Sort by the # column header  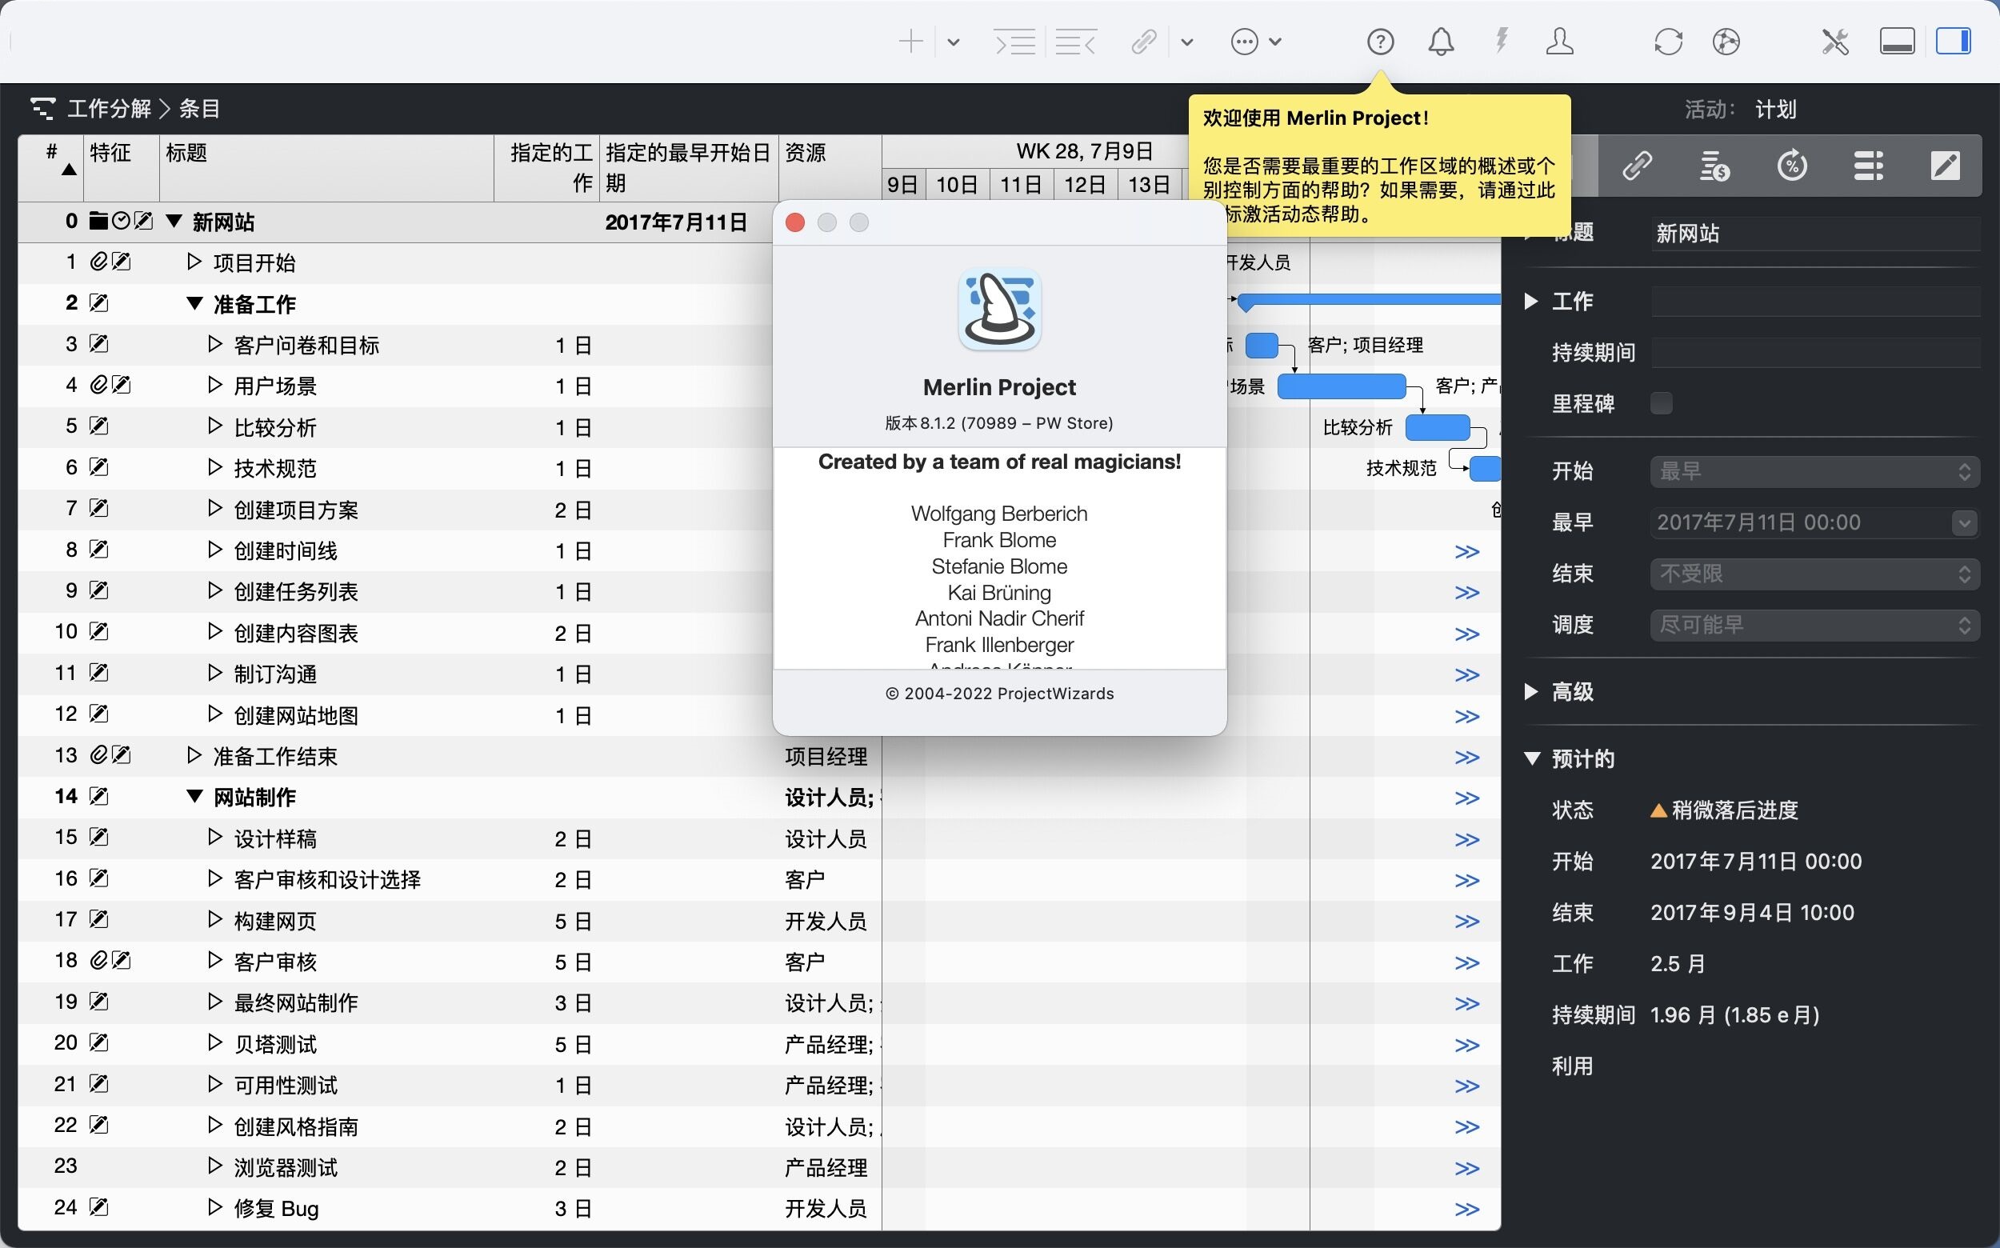pyautogui.click(x=51, y=168)
